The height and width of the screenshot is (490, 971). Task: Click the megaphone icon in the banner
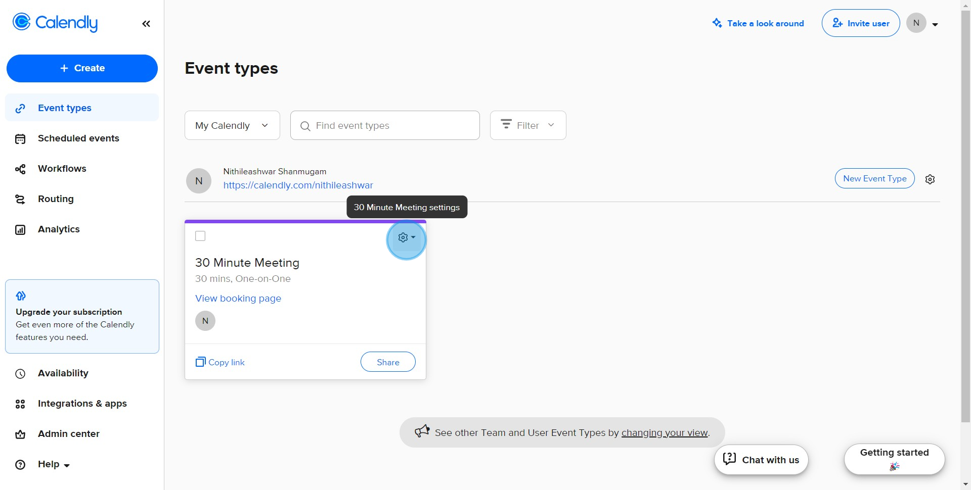pyautogui.click(x=422, y=431)
